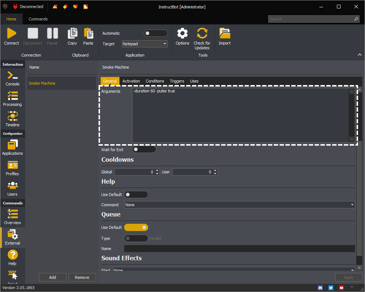The image size is (365, 292).
Task: Toggle Queue Use Default switch
Action: [136, 227]
